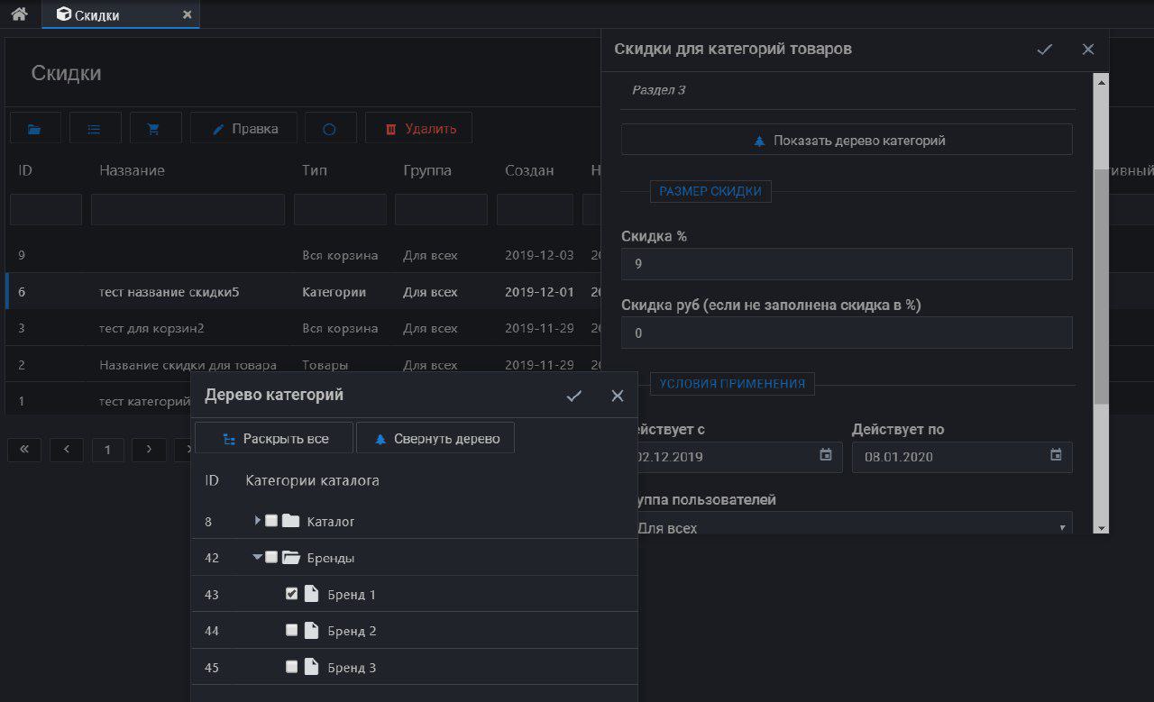Image resolution: width=1154 pixels, height=702 pixels.
Task: Select the Бренд 2 tree label
Action: tap(352, 631)
